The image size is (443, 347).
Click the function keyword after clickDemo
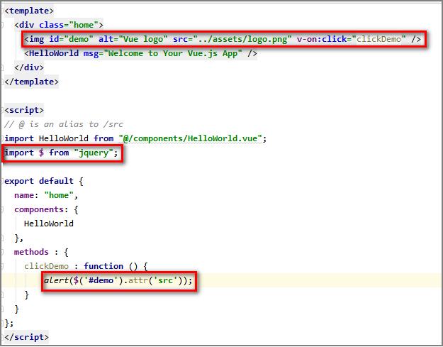point(103,266)
